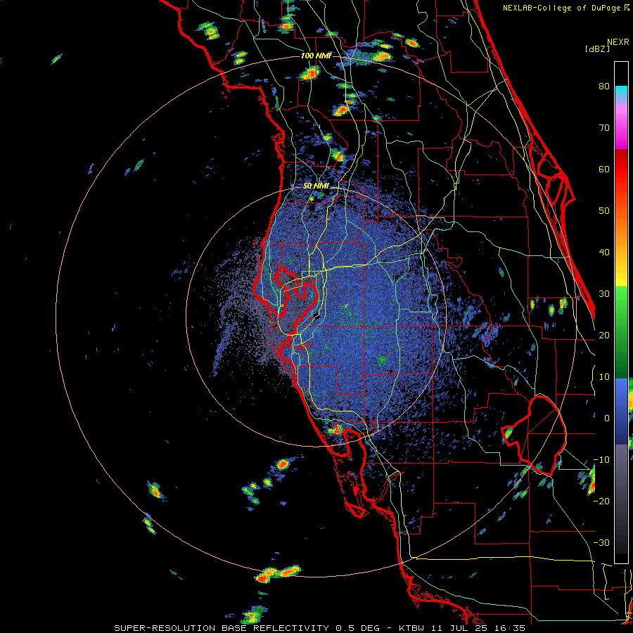Click the positive 10 value on the dBZ scale
This screenshot has width=633, height=633.
(x=604, y=377)
